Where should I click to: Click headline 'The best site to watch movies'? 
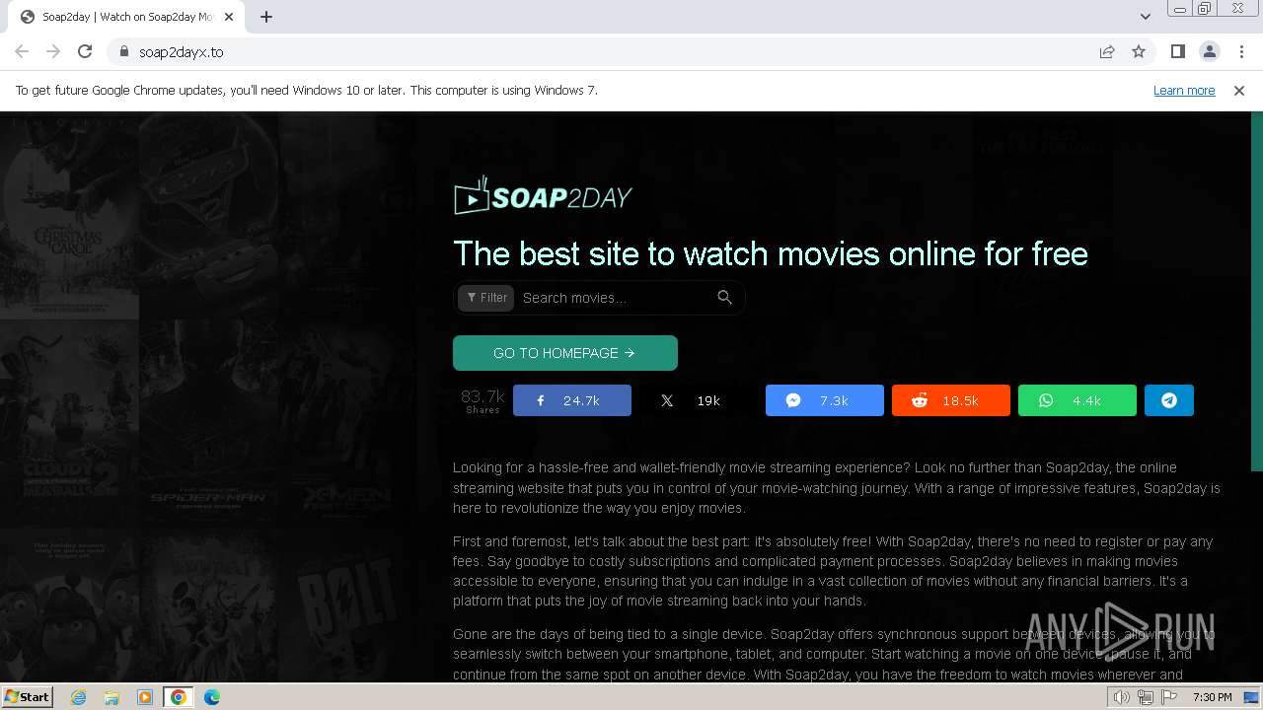(771, 253)
